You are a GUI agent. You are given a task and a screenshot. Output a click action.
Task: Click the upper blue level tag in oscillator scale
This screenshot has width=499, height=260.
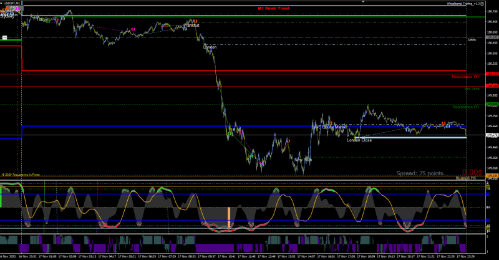pos(488,194)
